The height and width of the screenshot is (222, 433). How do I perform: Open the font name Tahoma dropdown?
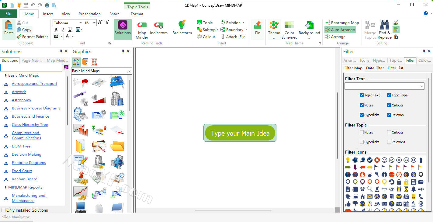(80, 23)
